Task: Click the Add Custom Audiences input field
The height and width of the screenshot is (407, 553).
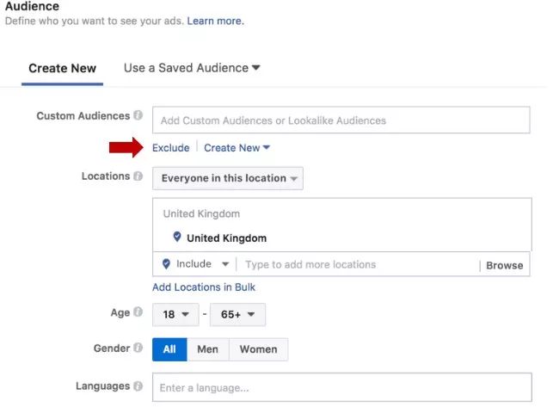Action: (341, 120)
